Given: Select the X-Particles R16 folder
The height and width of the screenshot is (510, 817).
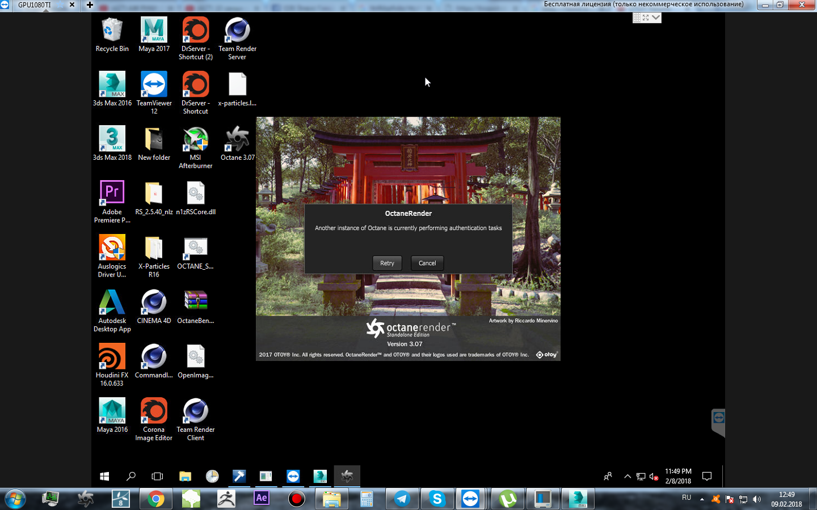Looking at the screenshot, I should (154, 256).
